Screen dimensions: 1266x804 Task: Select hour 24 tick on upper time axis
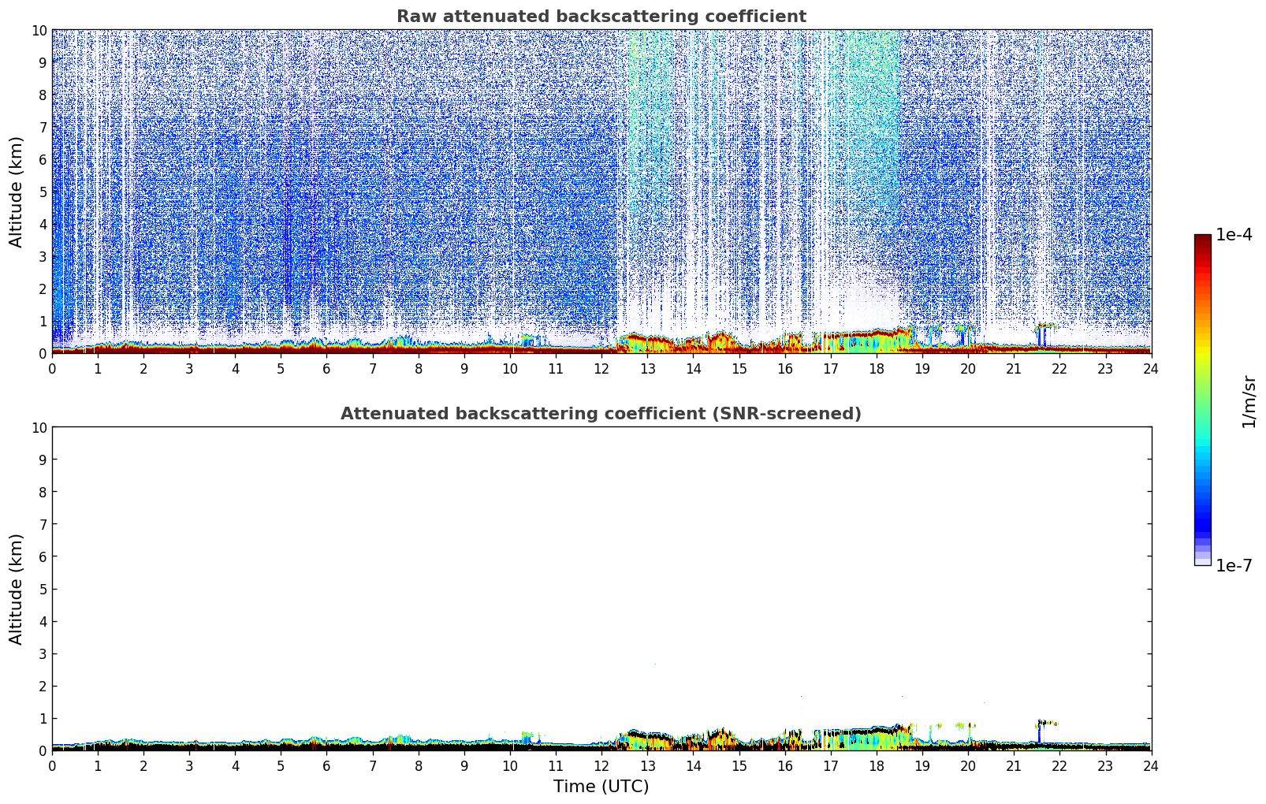pyautogui.click(x=1151, y=368)
